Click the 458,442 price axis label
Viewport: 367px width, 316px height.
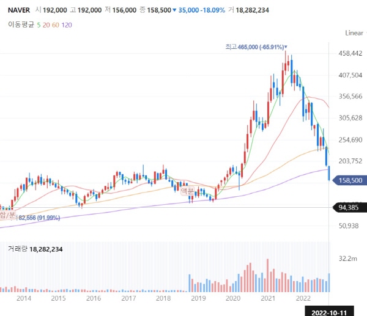pos(350,54)
